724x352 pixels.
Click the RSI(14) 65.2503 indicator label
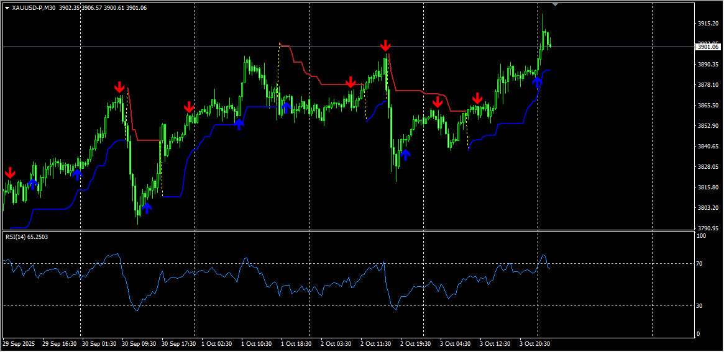tap(27, 237)
